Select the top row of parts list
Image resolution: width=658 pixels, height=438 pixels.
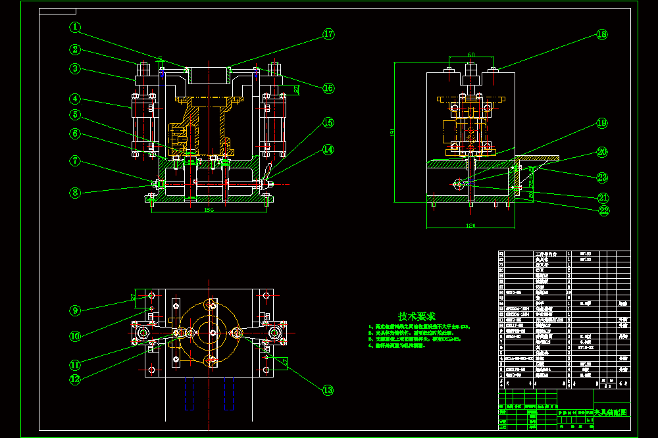click(x=565, y=254)
